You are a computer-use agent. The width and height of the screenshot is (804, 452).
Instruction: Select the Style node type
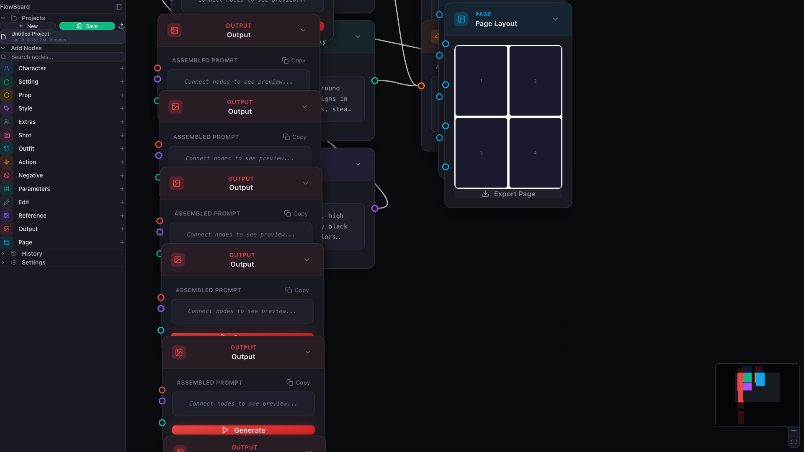click(x=63, y=108)
